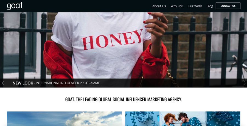The image size is (247, 126).
Task: Select International Influencer Programme caption text
Action: (68, 83)
